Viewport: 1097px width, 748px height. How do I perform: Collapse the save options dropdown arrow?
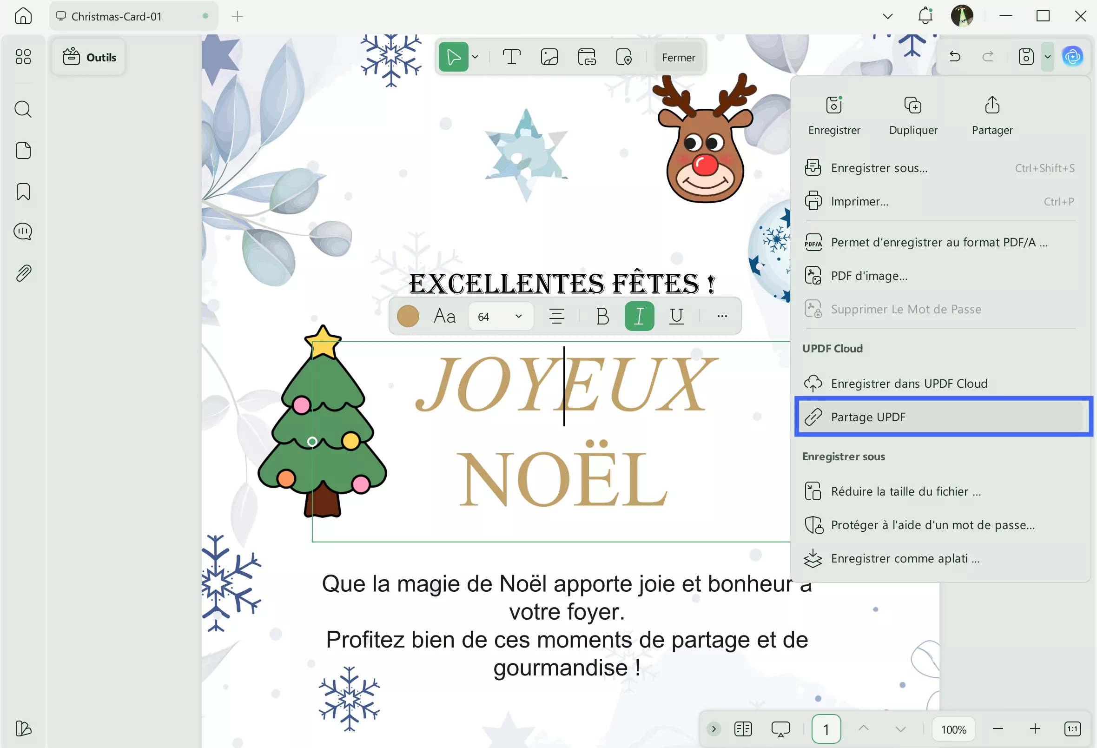click(1047, 57)
